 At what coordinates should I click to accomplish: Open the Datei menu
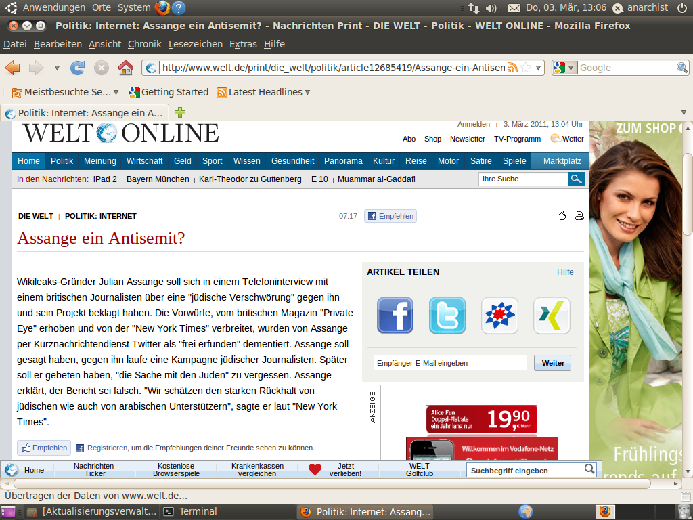(x=15, y=44)
